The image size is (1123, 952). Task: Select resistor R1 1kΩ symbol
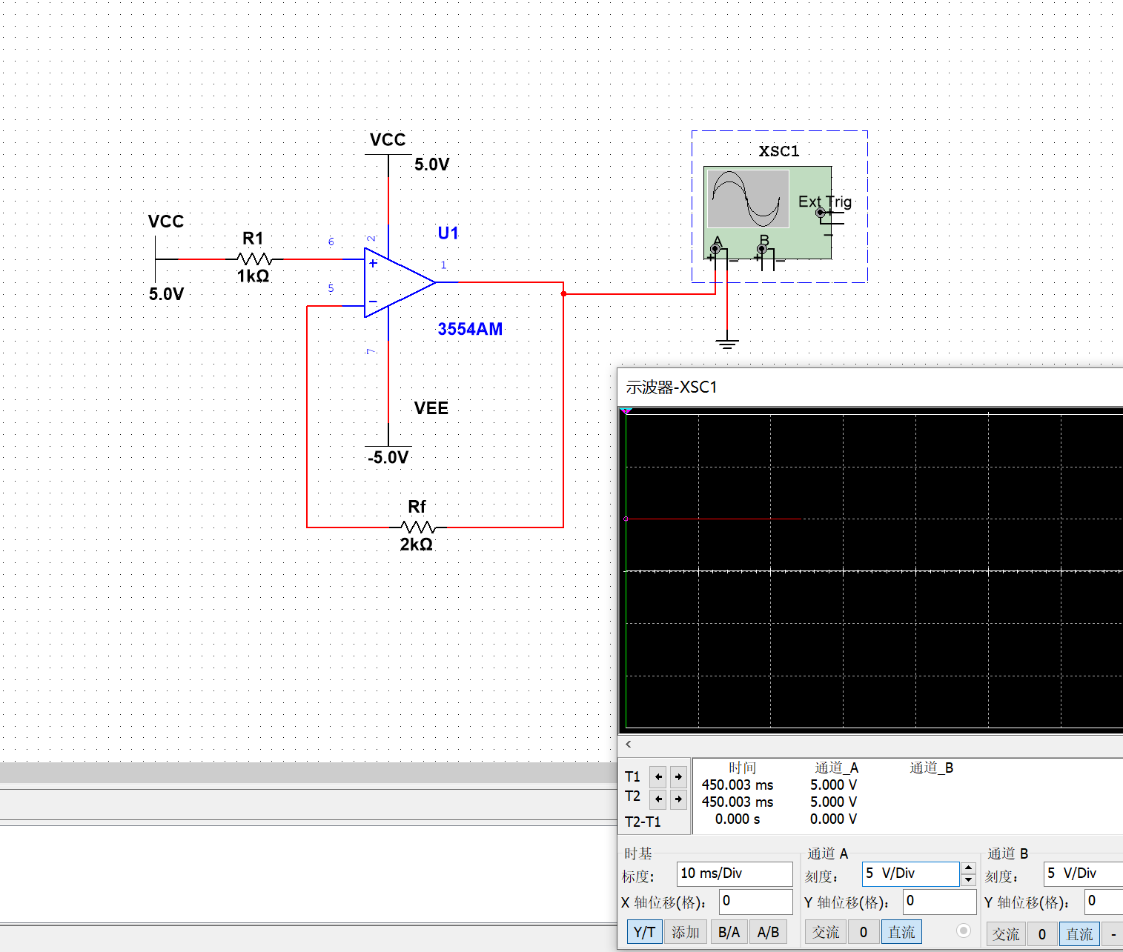click(254, 259)
